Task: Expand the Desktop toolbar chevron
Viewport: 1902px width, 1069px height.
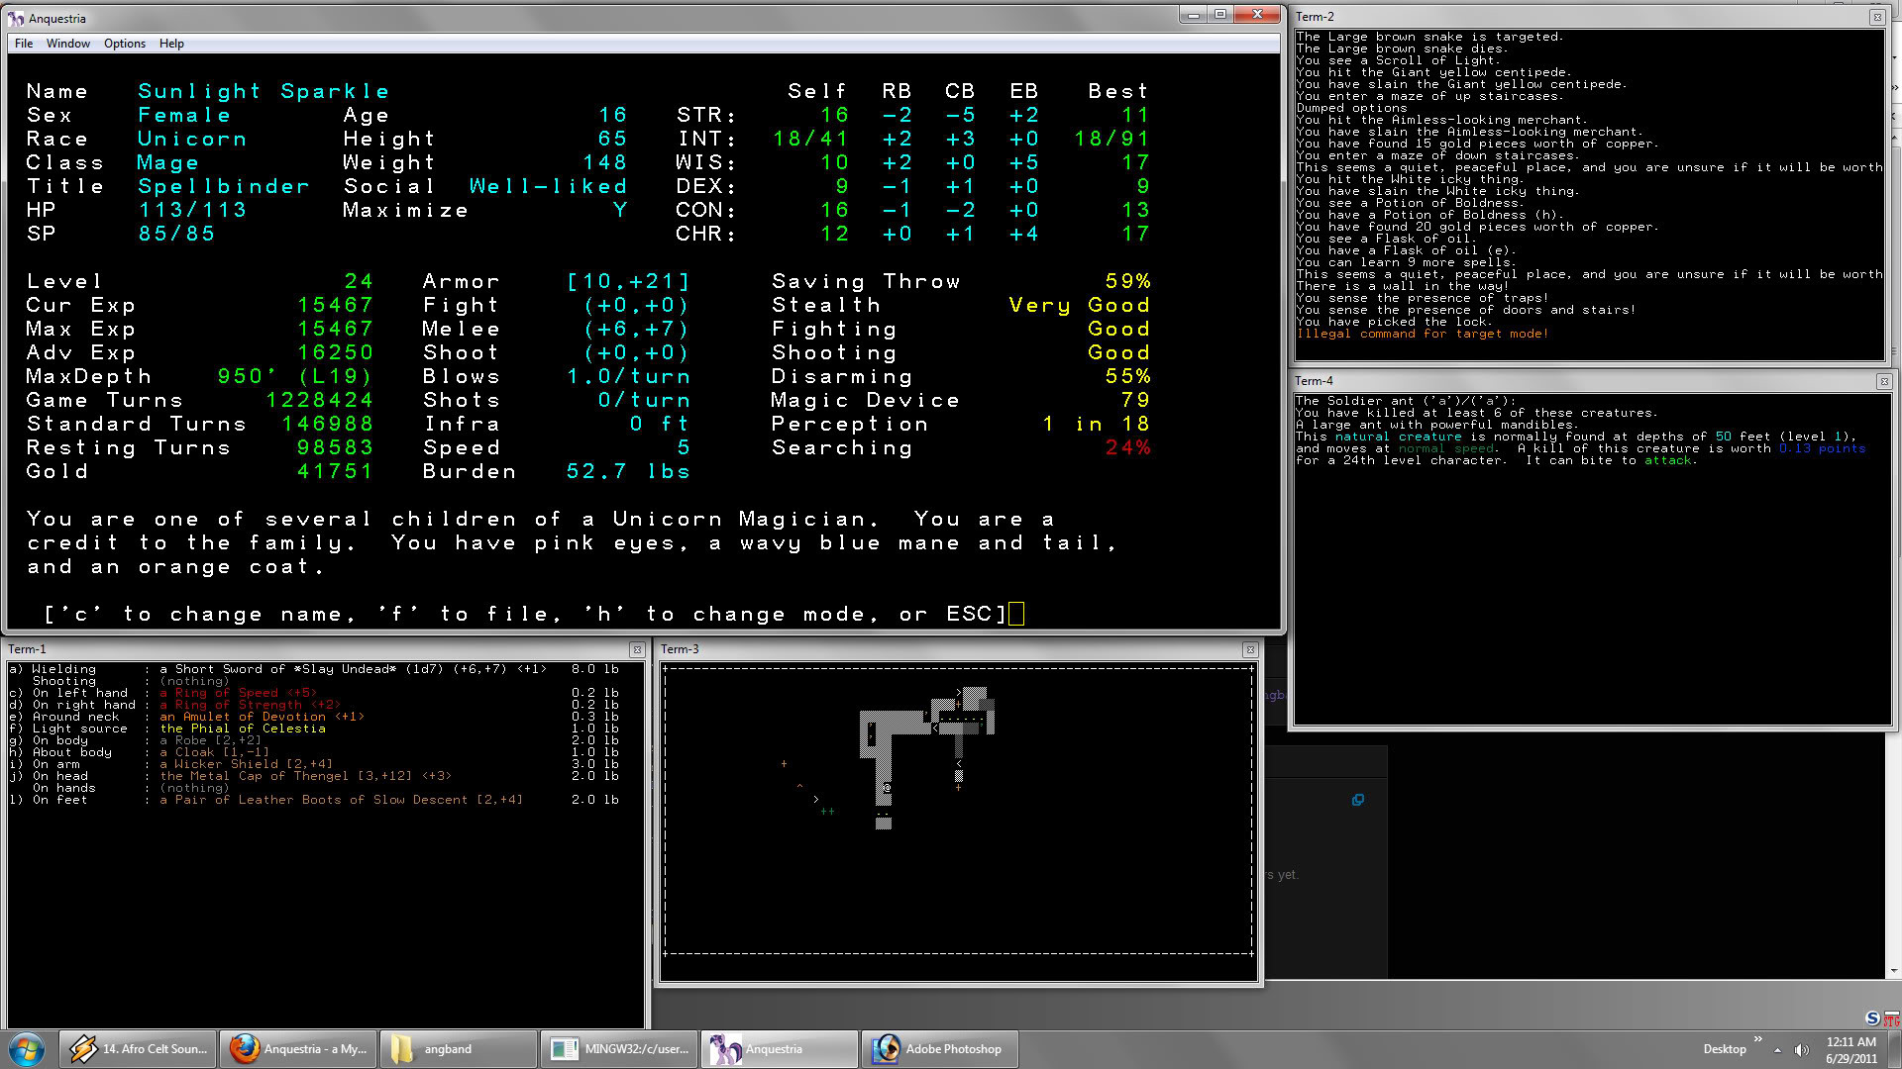Action: [1758, 1039]
